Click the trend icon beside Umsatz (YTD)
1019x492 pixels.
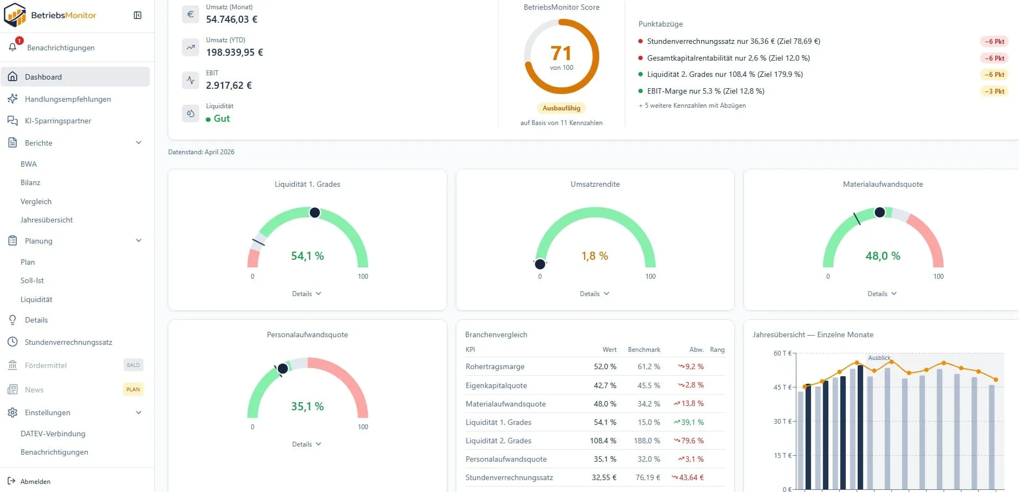(x=191, y=48)
